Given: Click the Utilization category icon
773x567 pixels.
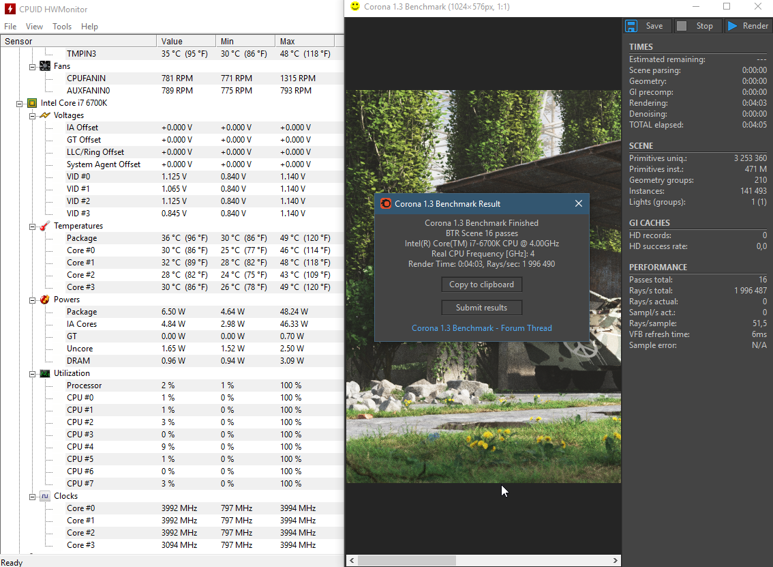Looking at the screenshot, I should click(45, 373).
